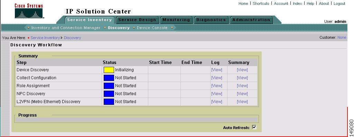Click the Discovery Workflow heading
The height and width of the screenshot is (137, 354).
36,45
